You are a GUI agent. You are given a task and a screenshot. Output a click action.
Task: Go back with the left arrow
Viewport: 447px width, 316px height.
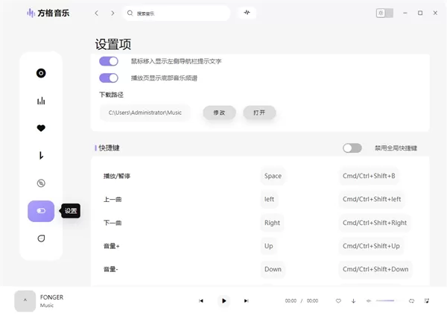(x=97, y=13)
